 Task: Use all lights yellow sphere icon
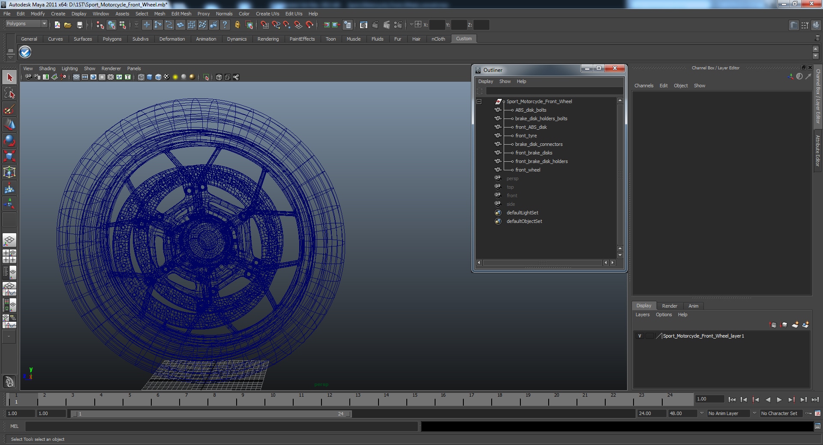click(175, 77)
